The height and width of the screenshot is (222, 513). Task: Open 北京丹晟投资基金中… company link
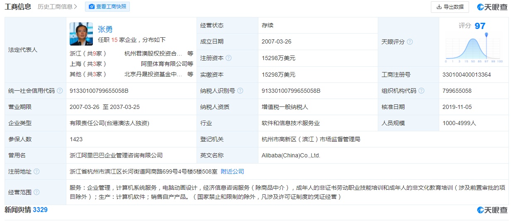coord(153,75)
